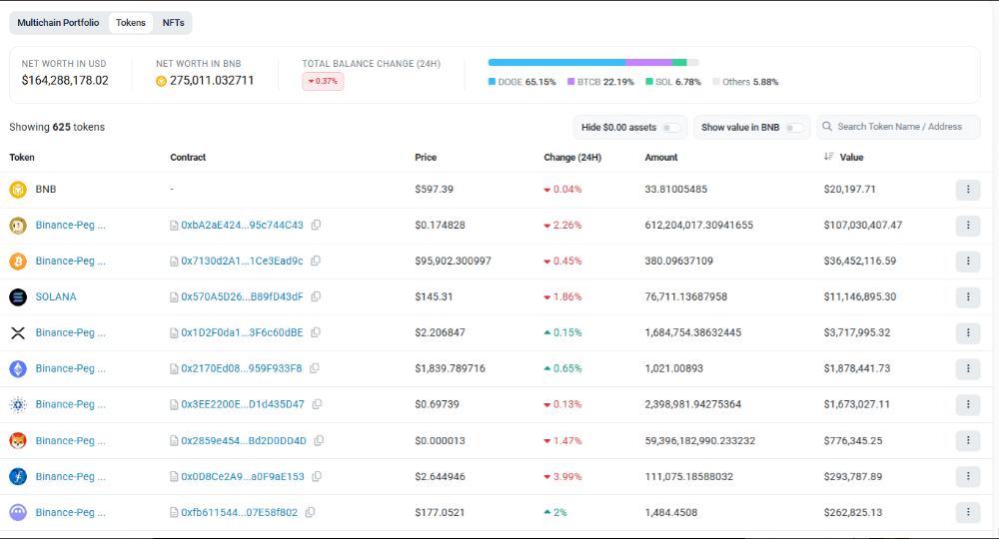Click the Dogecoin token logo
Image resolution: width=999 pixels, height=539 pixels.
(18, 226)
